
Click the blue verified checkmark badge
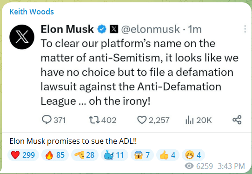pos(102,29)
